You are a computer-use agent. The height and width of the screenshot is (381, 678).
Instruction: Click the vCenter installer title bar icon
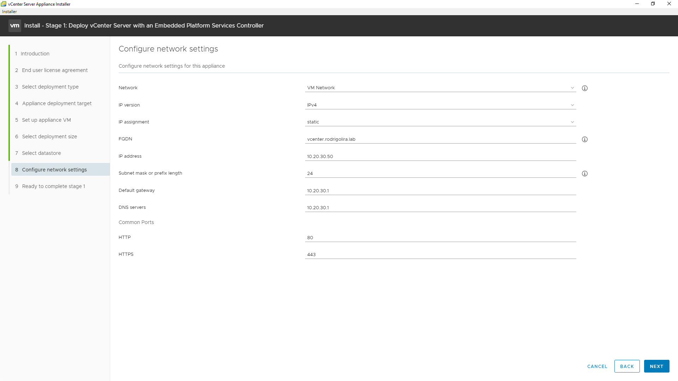click(x=4, y=4)
